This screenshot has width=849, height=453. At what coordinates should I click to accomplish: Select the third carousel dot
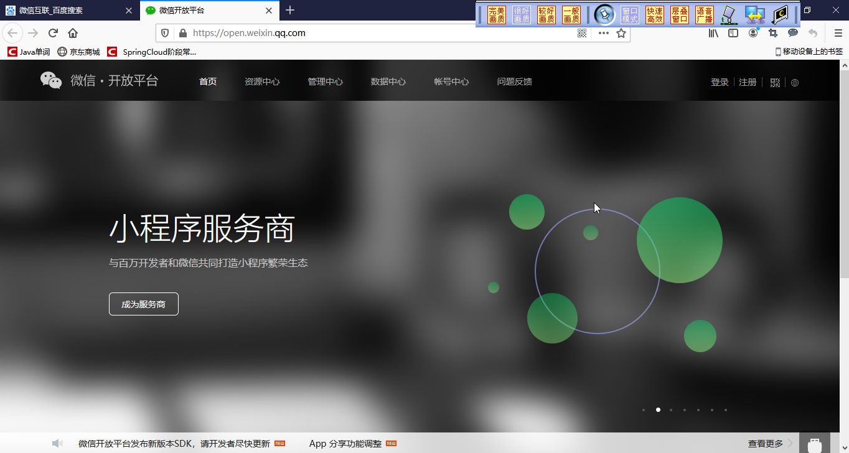click(671, 410)
